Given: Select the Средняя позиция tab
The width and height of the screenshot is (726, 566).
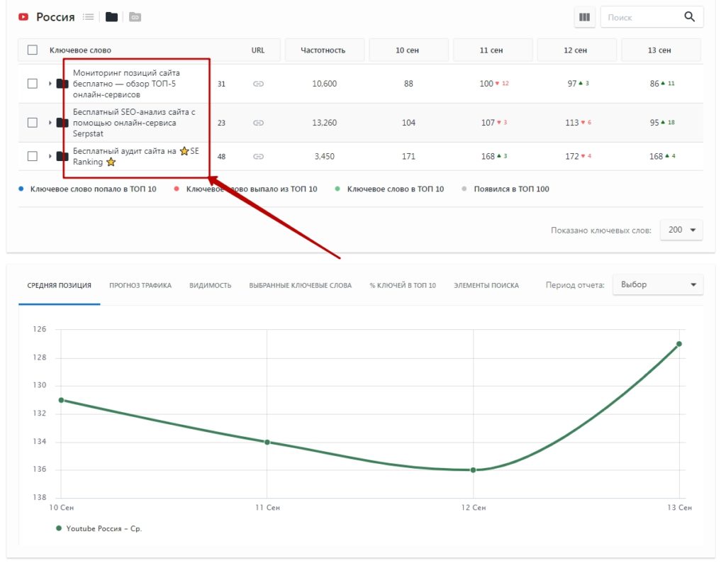Looking at the screenshot, I should point(60,285).
